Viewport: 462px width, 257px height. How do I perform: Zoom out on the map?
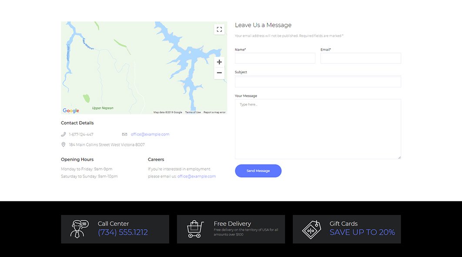pyautogui.click(x=219, y=73)
